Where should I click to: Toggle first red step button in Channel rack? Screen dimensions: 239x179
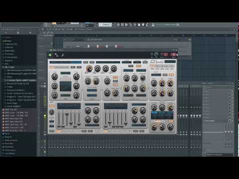[98, 46]
